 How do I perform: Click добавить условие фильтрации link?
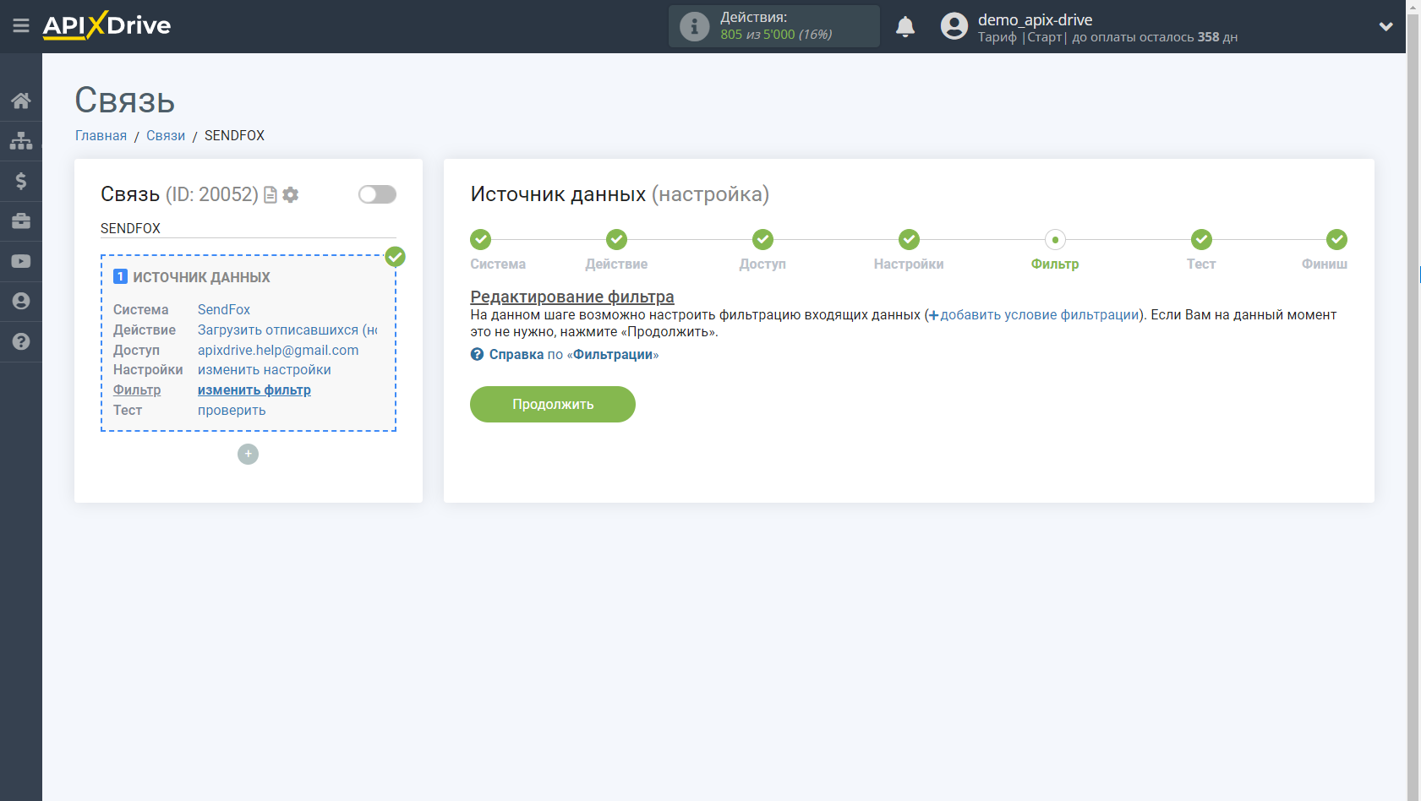(1033, 314)
